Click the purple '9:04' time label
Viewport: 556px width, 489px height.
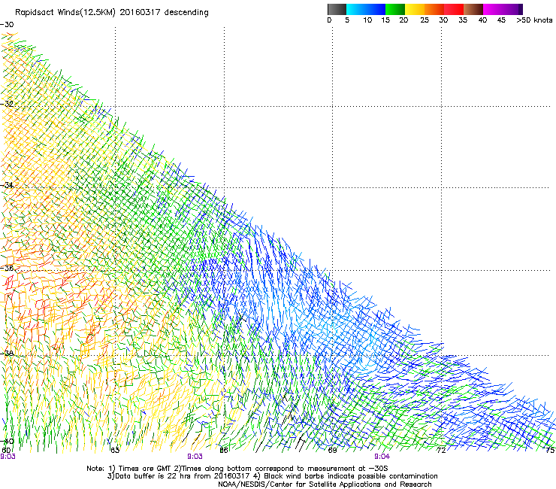pyautogui.click(x=382, y=457)
